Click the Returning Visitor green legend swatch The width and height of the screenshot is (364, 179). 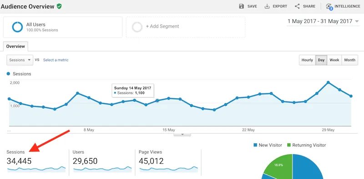coord(289,145)
